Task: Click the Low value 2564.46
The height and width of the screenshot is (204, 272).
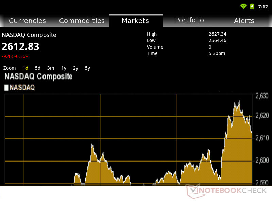Action: tap(217, 40)
